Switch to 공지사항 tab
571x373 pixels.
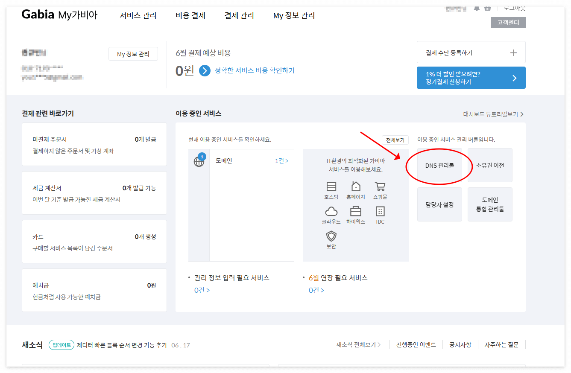460,344
